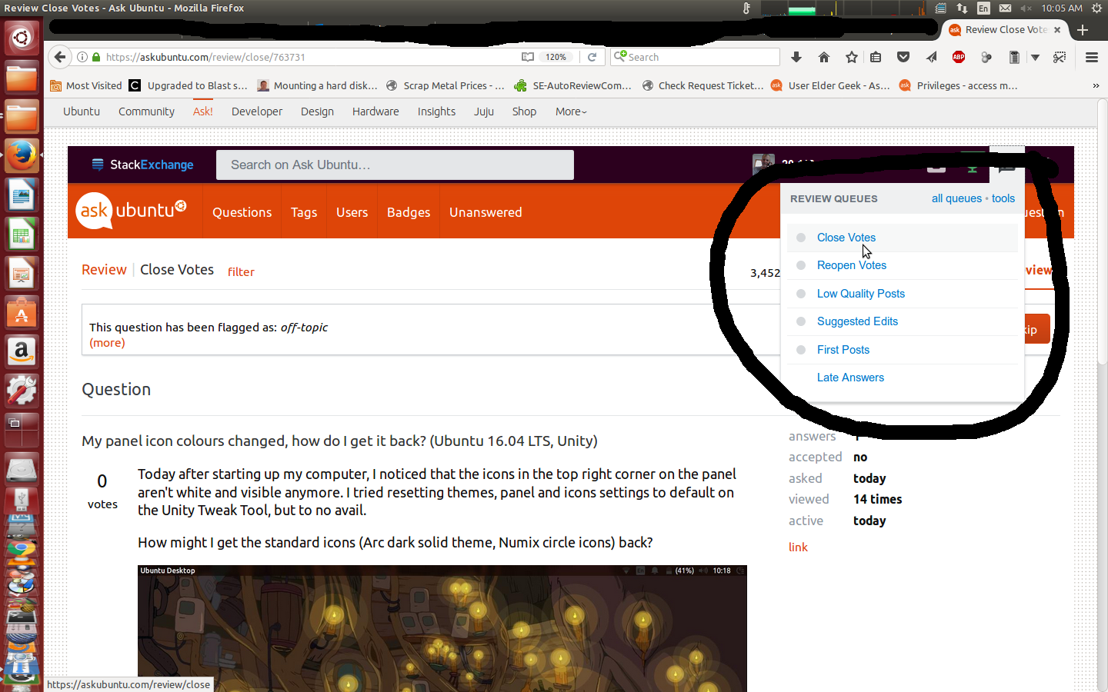Expand '(more)' under off-topic flag
This screenshot has height=692, width=1108.
(x=107, y=343)
